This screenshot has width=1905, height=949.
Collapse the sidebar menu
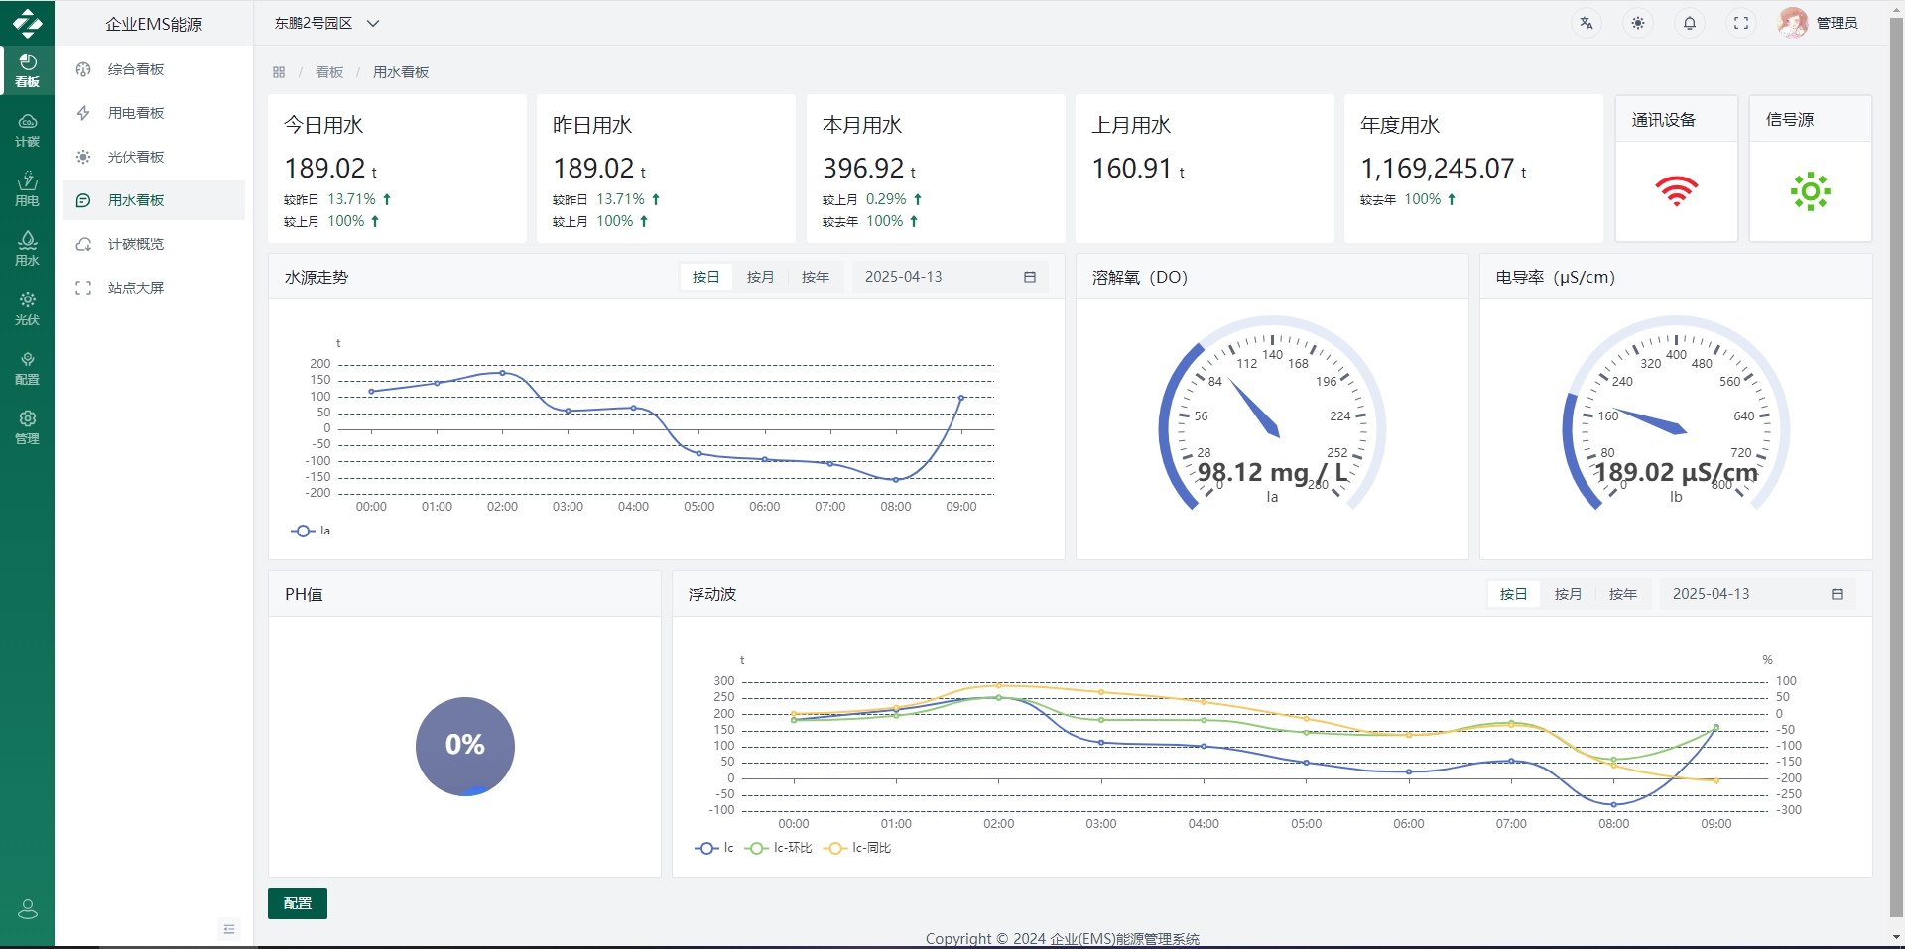click(229, 929)
